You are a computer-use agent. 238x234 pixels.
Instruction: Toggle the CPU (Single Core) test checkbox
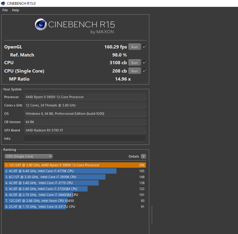point(144,70)
